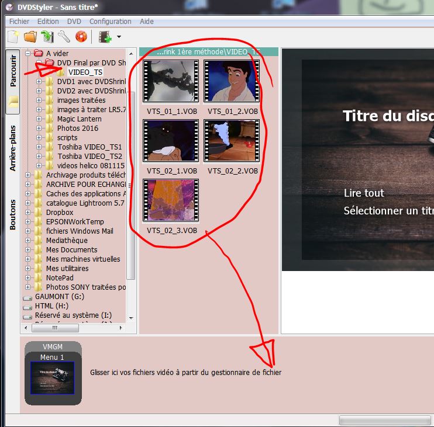Select the catalogue Lightroom 5.7 folder
434x427 pixels.
coord(85,203)
